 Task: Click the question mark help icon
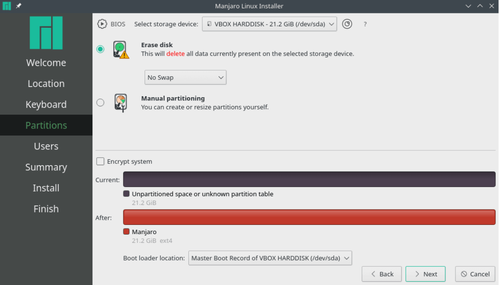tap(365, 24)
